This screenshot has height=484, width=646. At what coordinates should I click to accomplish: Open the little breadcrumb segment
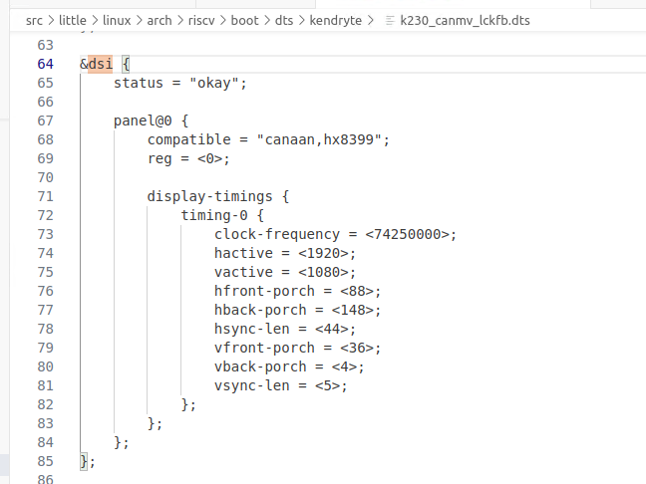pyautogui.click(x=73, y=20)
